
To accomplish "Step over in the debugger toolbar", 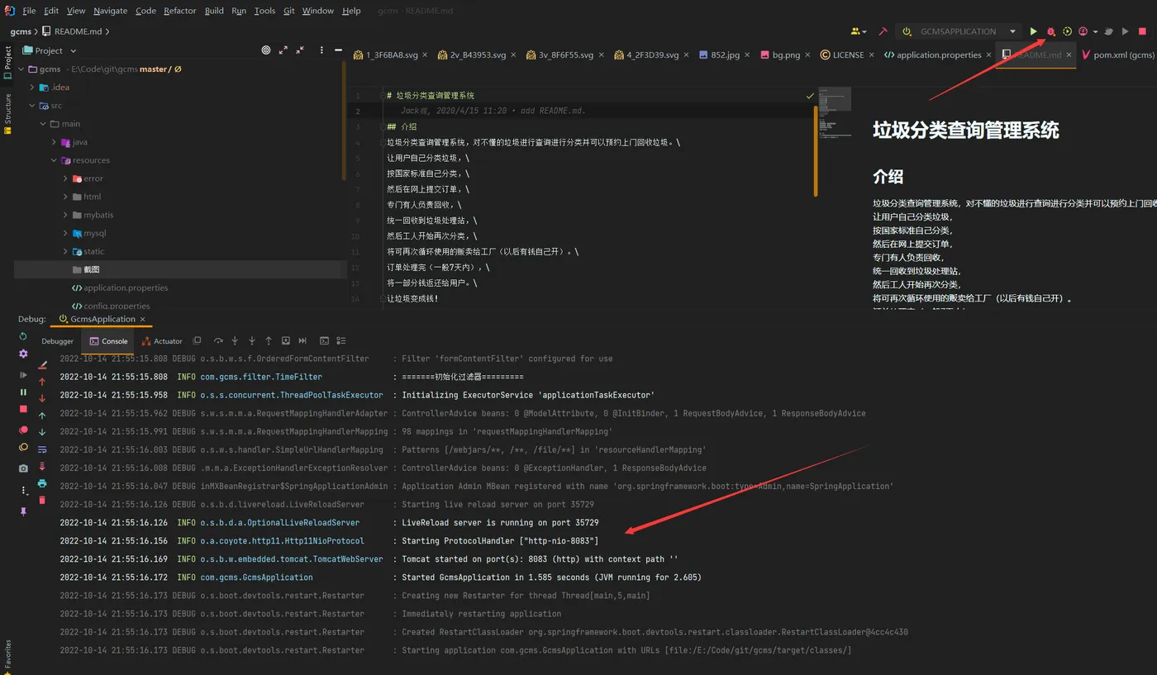I will pyautogui.click(x=218, y=340).
